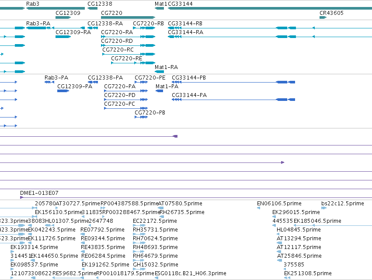Select the CG12309 gene label
This screenshot has height=280, width=372.
pyautogui.click(x=68, y=13)
